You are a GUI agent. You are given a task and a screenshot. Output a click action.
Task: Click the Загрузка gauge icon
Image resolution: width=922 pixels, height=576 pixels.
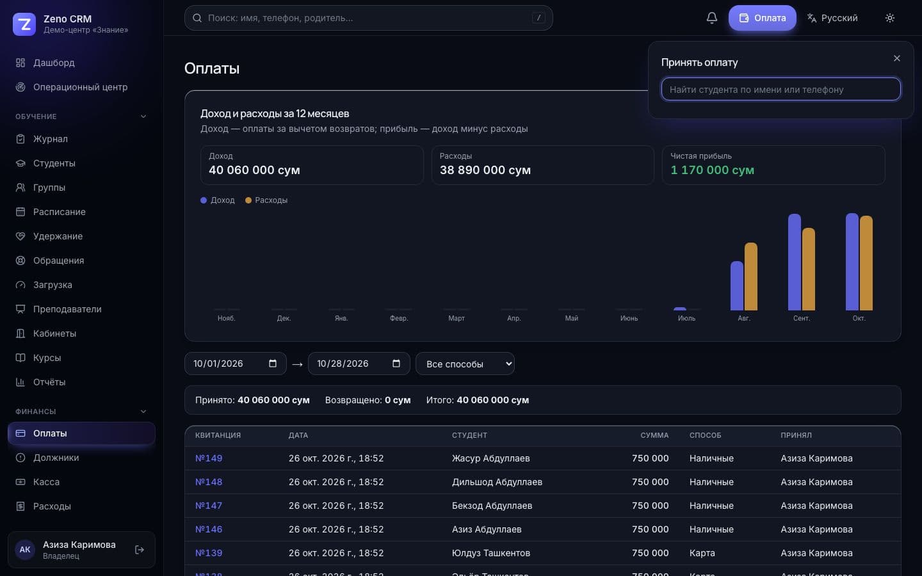(20, 285)
